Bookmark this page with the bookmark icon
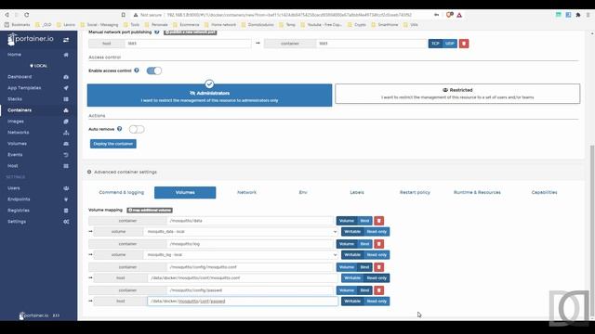Image resolution: width=595 pixels, height=334 pixels. coord(124,15)
